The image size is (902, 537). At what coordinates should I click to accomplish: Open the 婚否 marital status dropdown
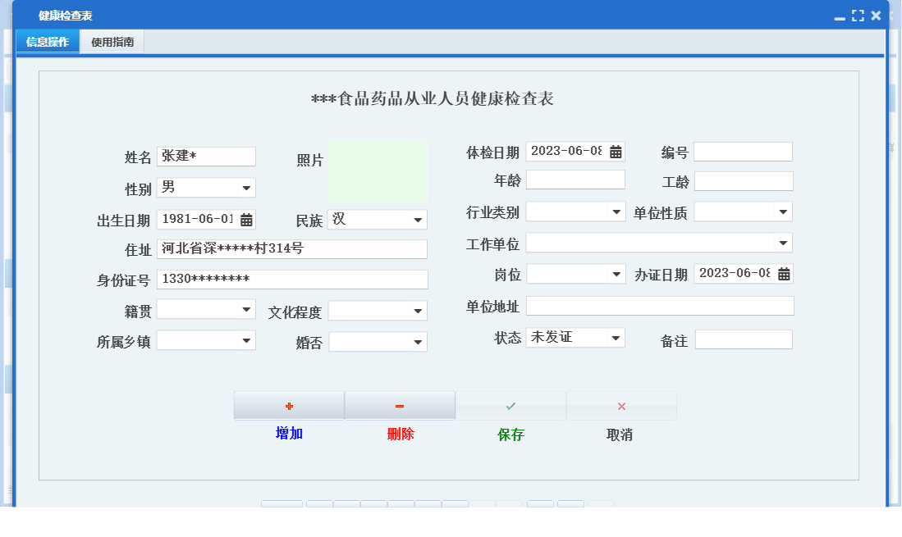coord(419,341)
